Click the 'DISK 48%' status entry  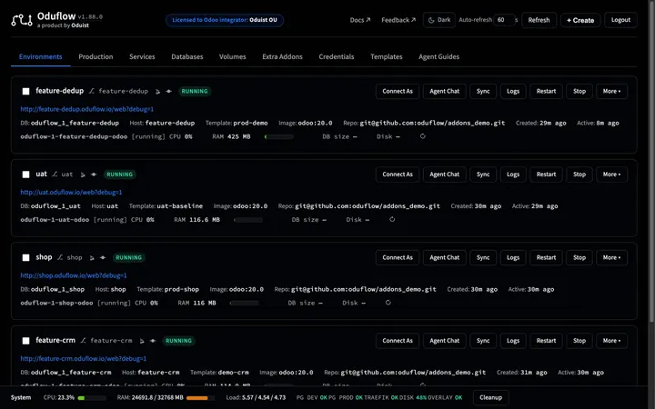pyautogui.click(x=413, y=398)
